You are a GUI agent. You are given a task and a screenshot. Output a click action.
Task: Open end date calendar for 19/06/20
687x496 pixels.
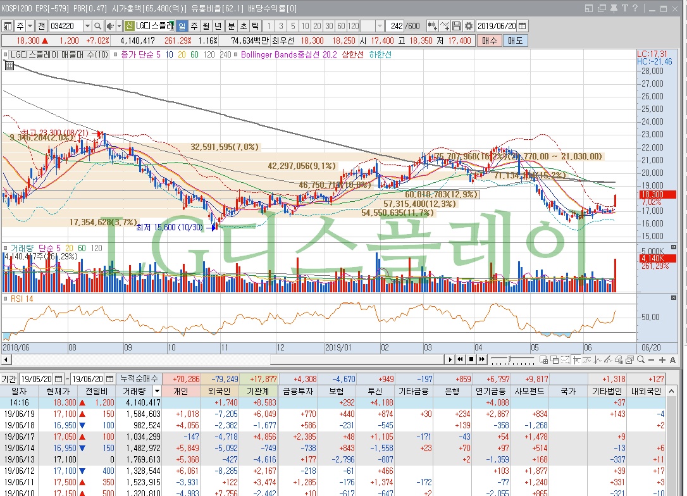click(x=109, y=379)
